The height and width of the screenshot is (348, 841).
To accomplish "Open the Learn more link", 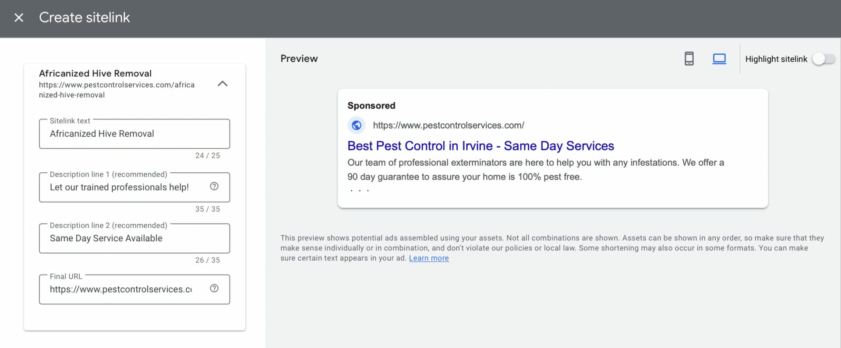I will coord(428,258).
